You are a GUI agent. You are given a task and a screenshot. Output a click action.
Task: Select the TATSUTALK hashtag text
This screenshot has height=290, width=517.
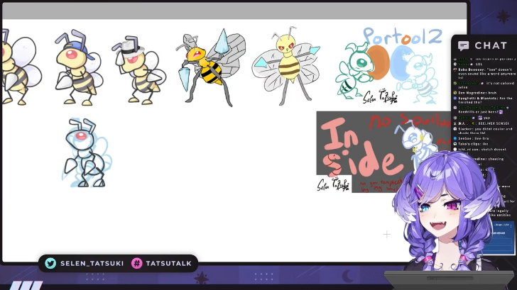tap(168, 263)
